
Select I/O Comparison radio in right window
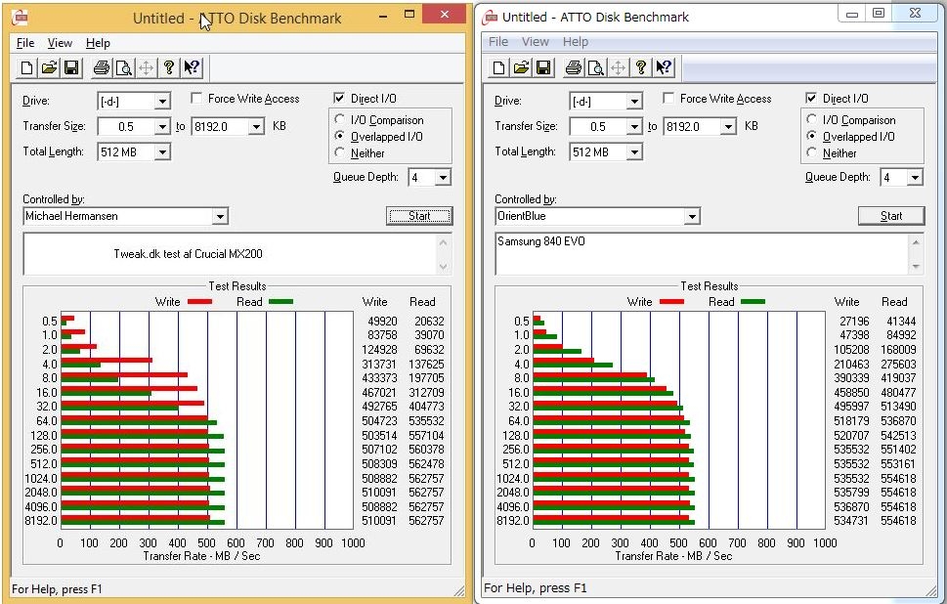[x=812, y=119]
